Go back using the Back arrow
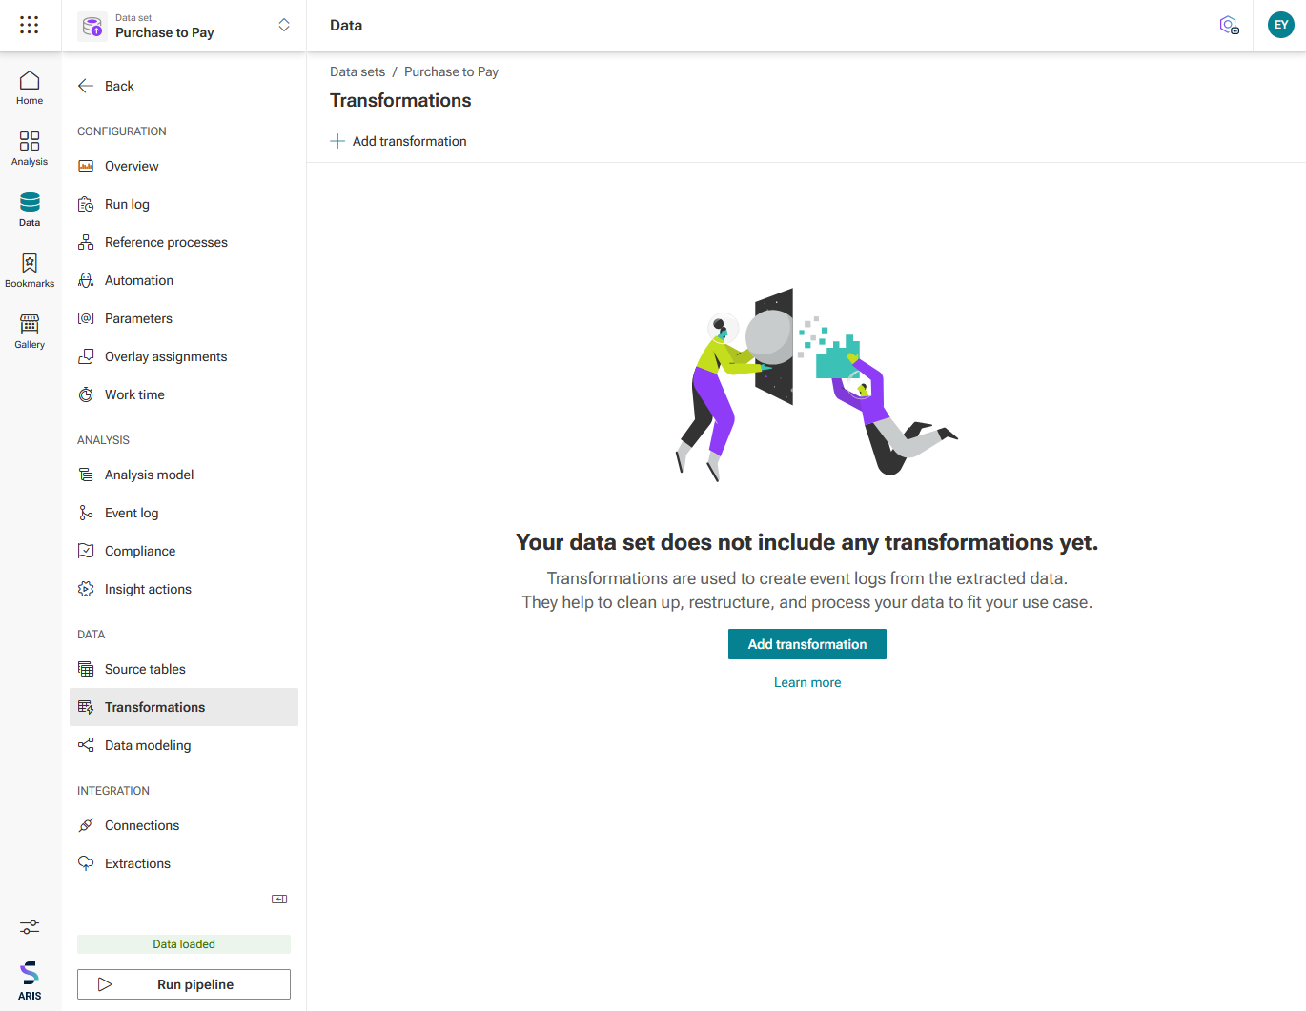 click(x=106, y=86)
